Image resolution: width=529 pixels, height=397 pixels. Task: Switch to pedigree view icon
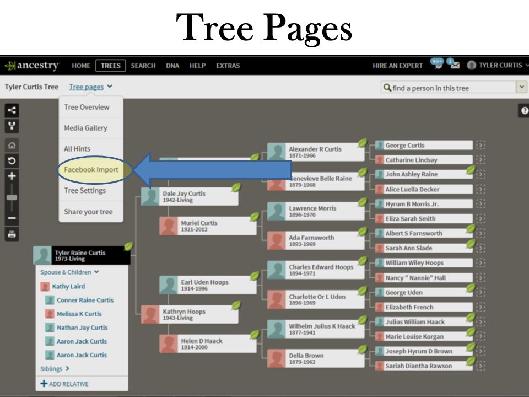(x=12, y=110)
